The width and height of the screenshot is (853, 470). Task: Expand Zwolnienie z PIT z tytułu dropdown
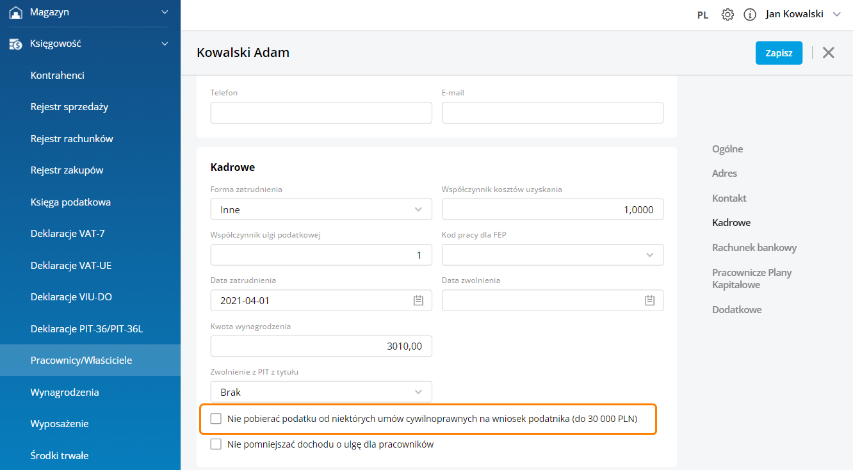[321, 392]
